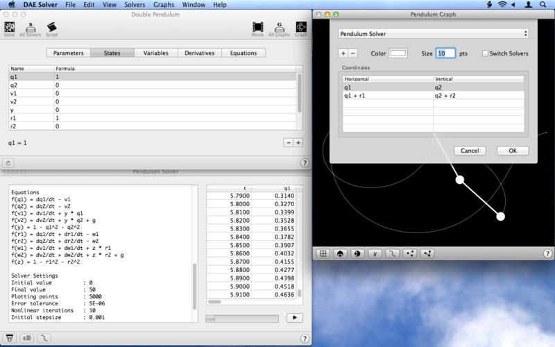Add a coordinate row with plus button in dialog
Viewport: 555px width, 347px height.
click(343, 53)
